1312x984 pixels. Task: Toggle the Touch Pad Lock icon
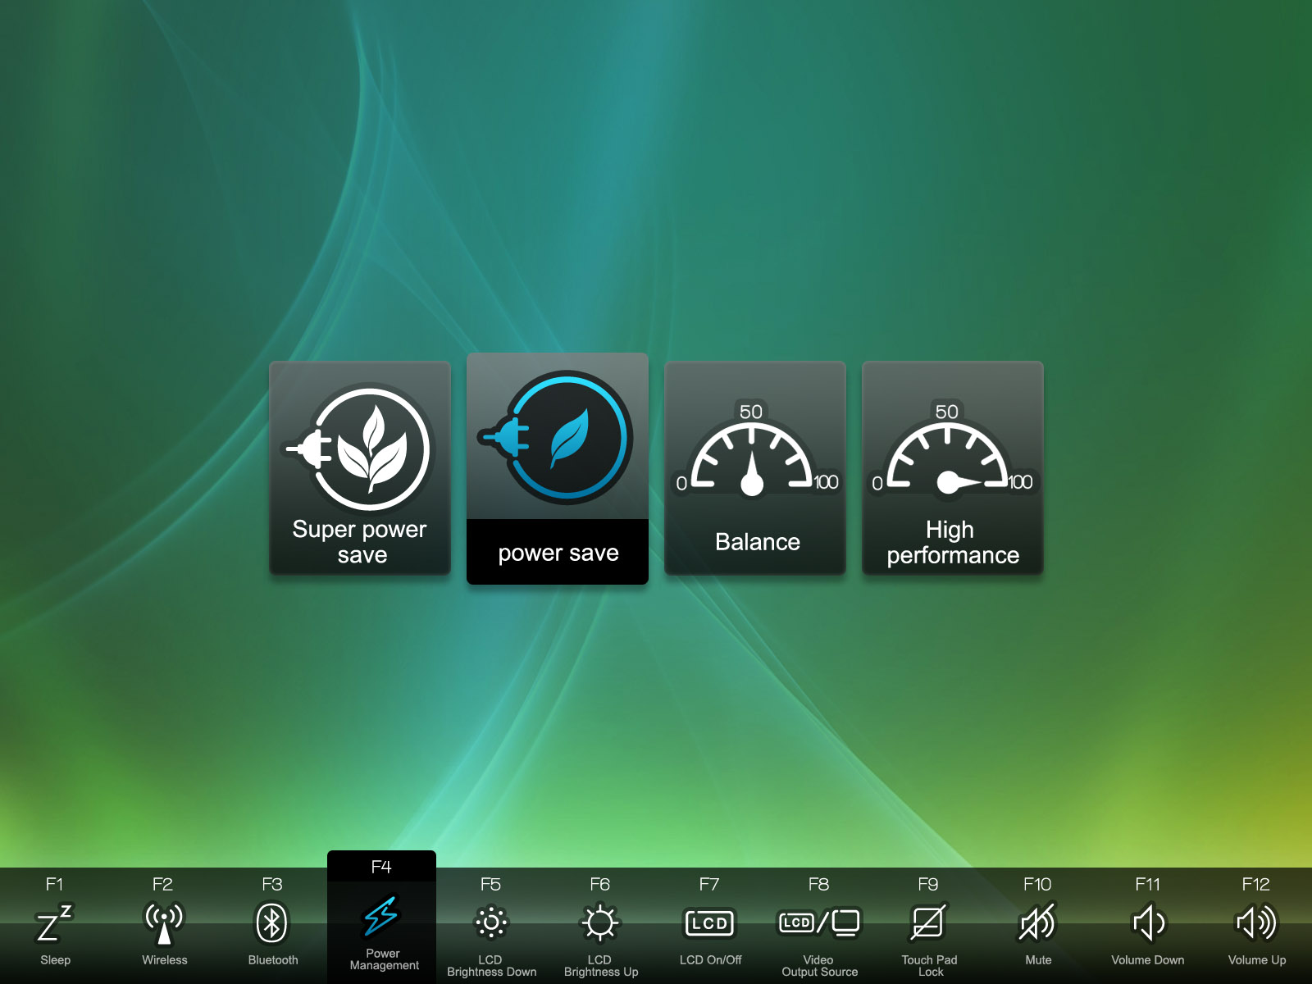(x=929, y=923)
